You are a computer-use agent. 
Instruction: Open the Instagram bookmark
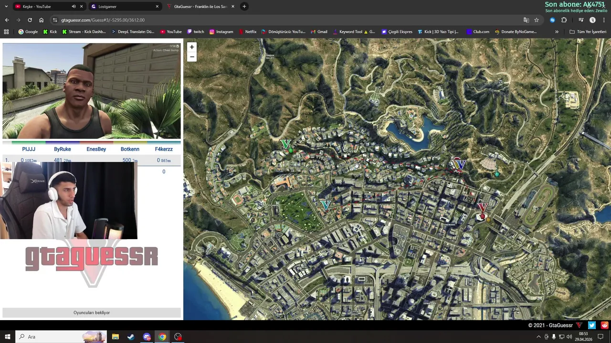(221, 32)
